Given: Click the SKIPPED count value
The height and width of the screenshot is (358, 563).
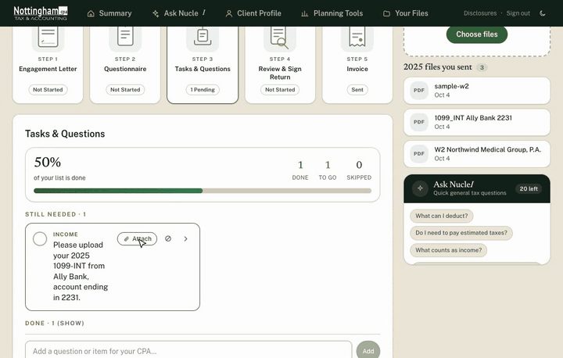Looking at the screenshot, I should coord(359,165).
